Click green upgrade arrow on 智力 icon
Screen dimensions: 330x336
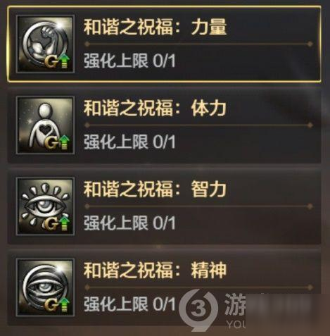pyautogui.click(x=65, y=223)
